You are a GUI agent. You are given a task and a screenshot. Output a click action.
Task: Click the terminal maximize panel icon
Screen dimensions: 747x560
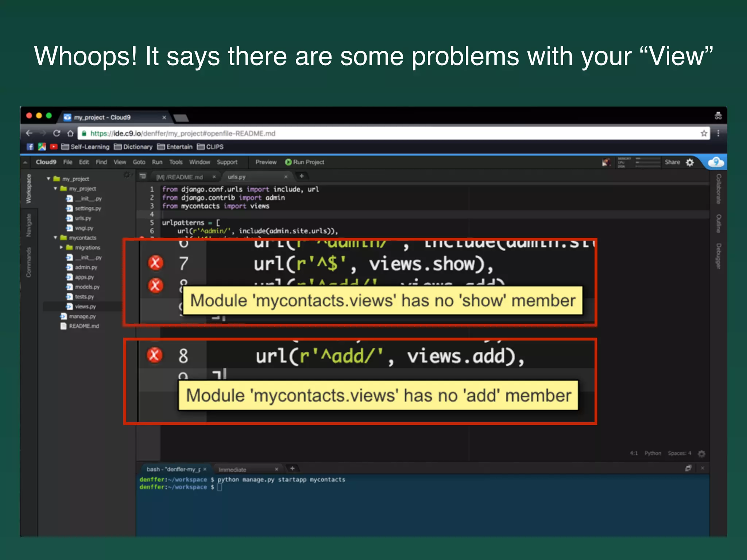tap(688, 468)
